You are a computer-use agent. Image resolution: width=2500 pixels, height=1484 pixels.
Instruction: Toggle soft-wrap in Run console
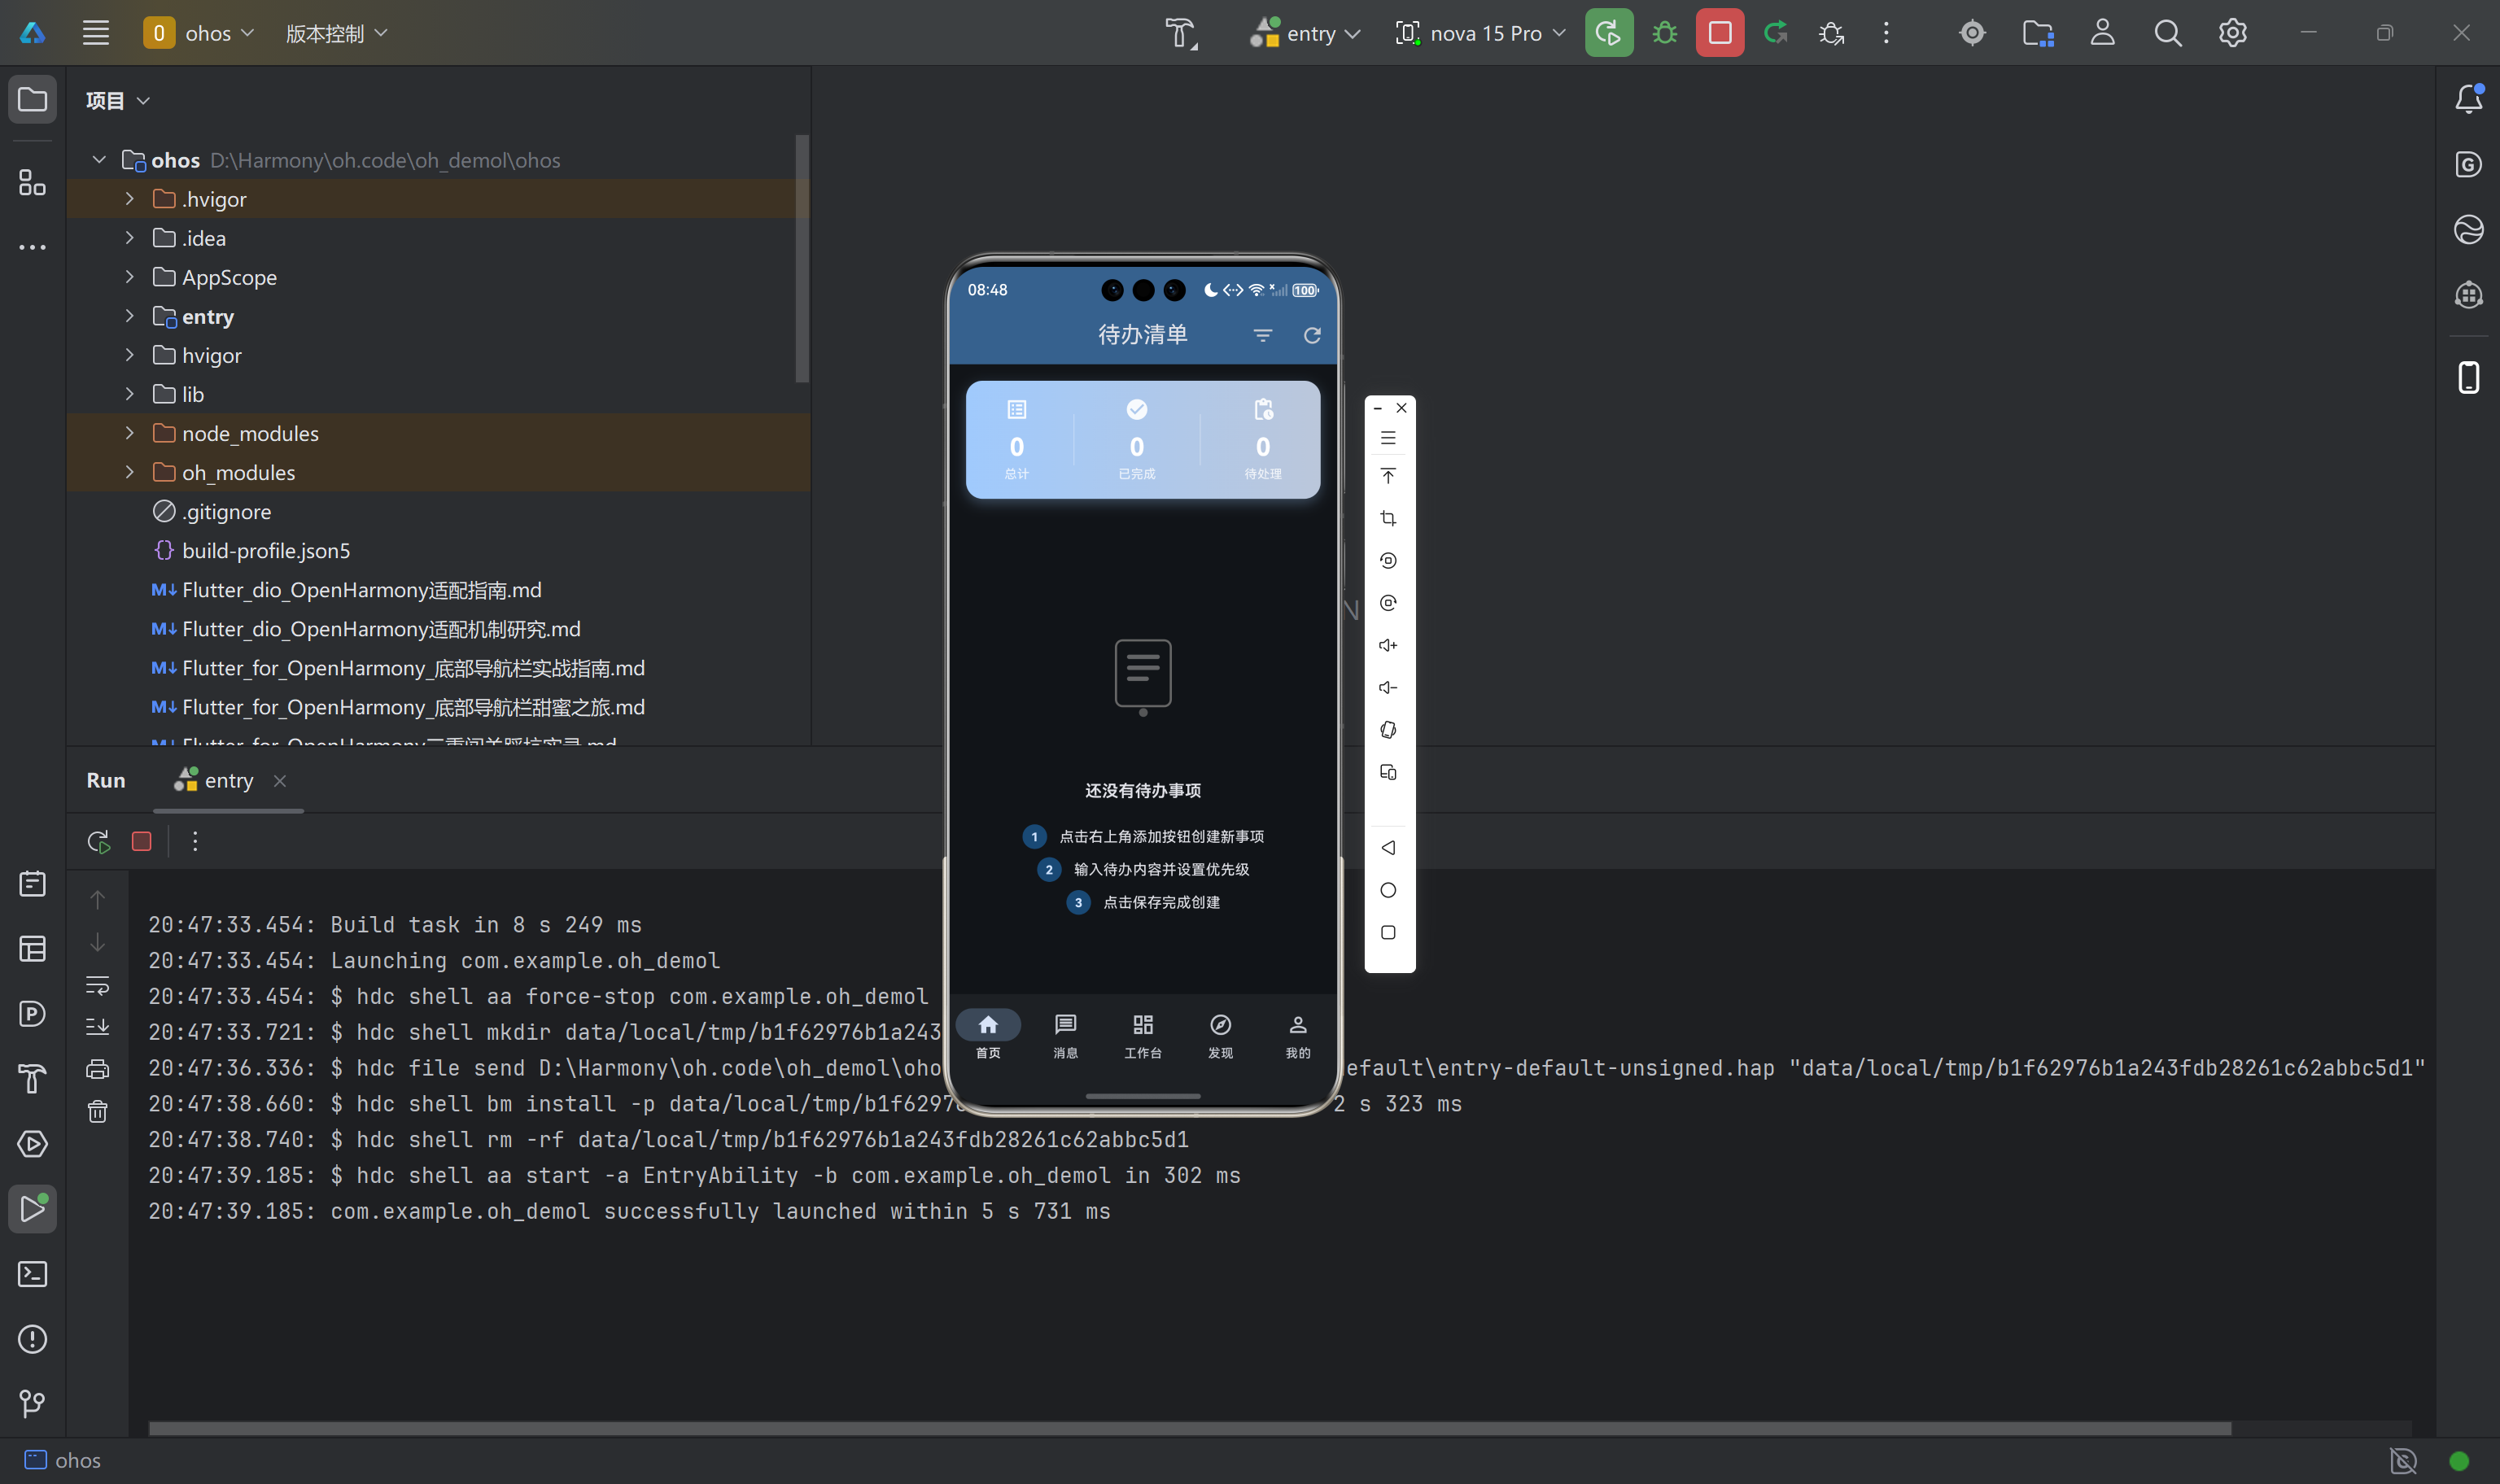(x=98, y=985)
